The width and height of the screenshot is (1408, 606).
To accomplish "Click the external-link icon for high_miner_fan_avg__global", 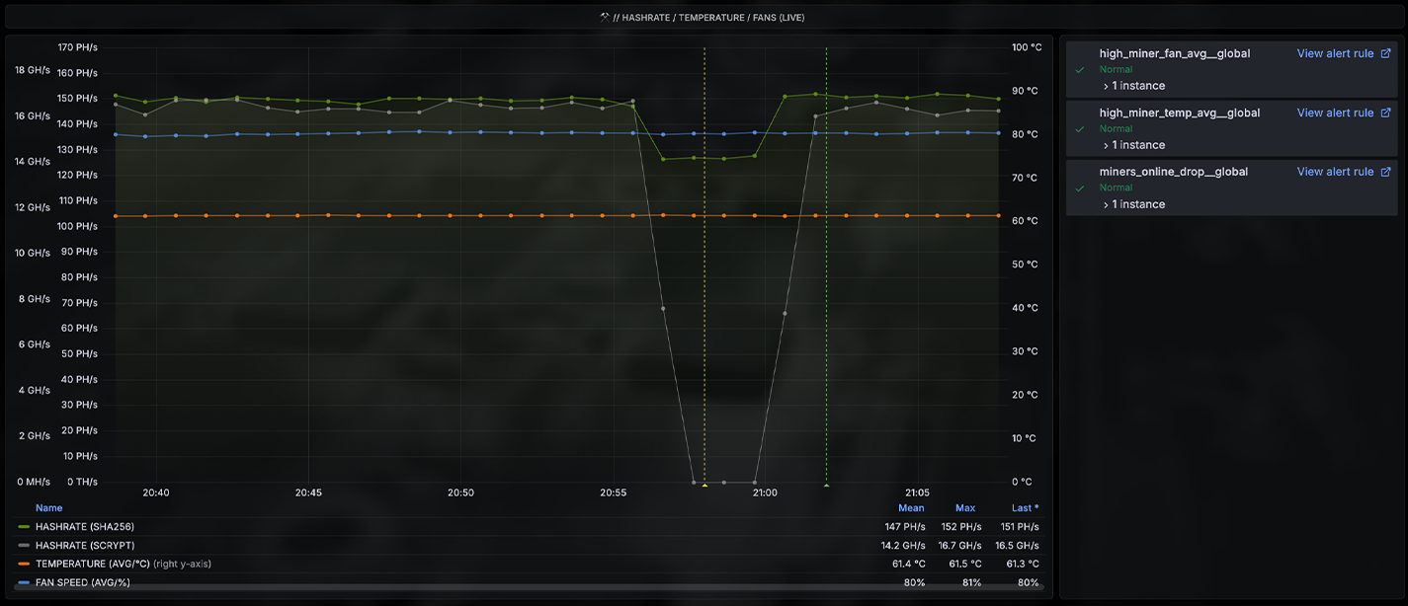I will 1385,53.
